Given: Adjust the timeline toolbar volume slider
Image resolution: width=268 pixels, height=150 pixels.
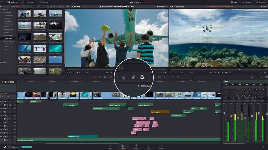Looking at the screenshot, I should 259,77.
